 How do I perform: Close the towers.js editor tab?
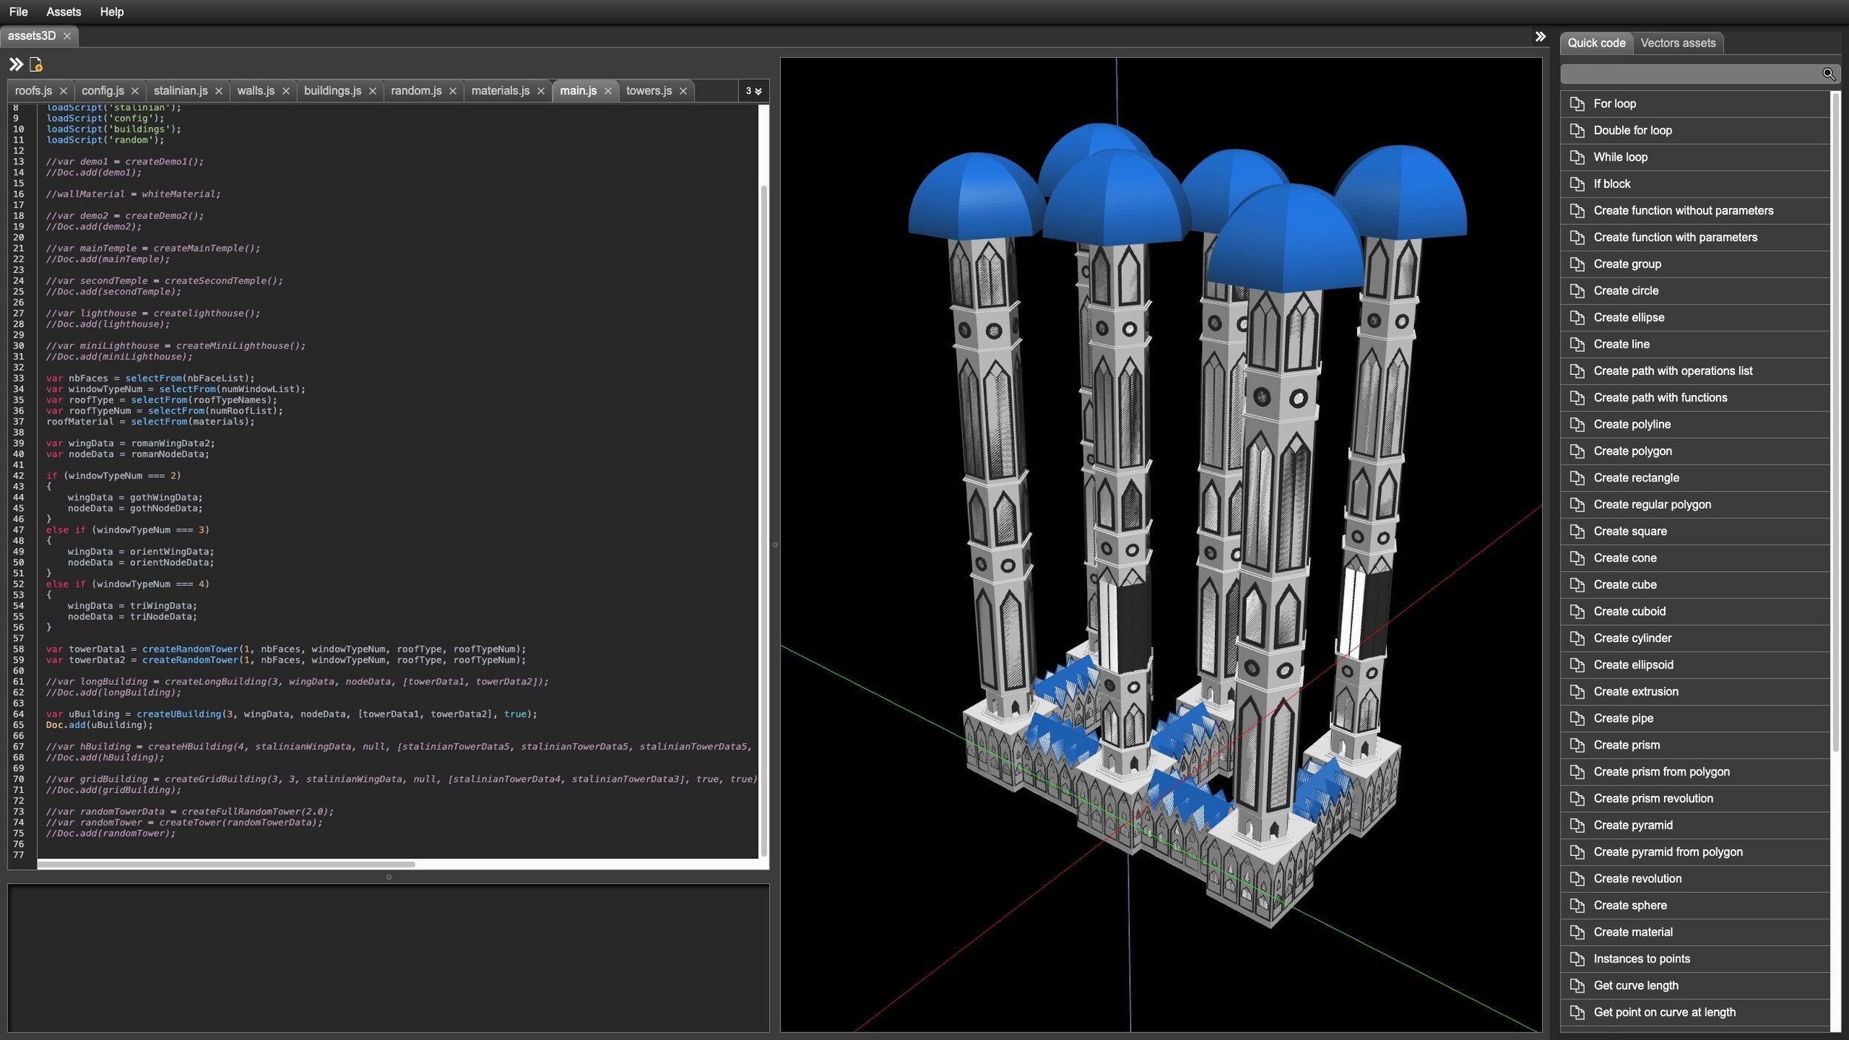click(x=683, y=91)
